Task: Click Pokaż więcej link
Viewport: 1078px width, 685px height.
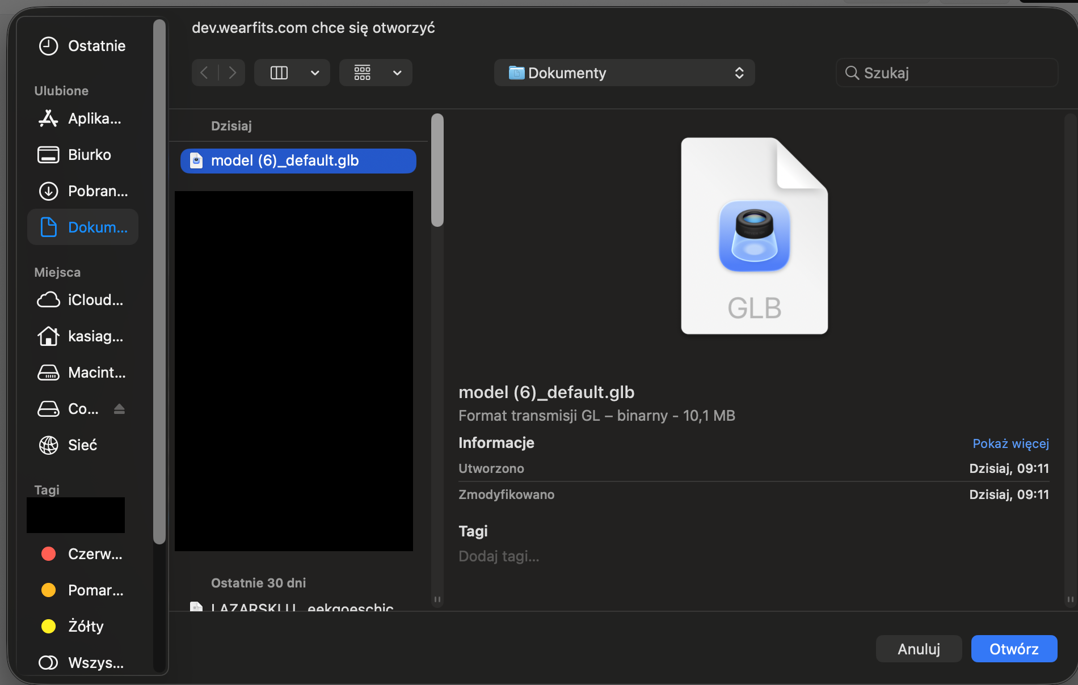Action: coord(1010,443)
